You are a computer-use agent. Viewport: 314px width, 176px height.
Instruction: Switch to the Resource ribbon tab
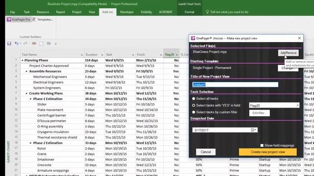point(43,12)
